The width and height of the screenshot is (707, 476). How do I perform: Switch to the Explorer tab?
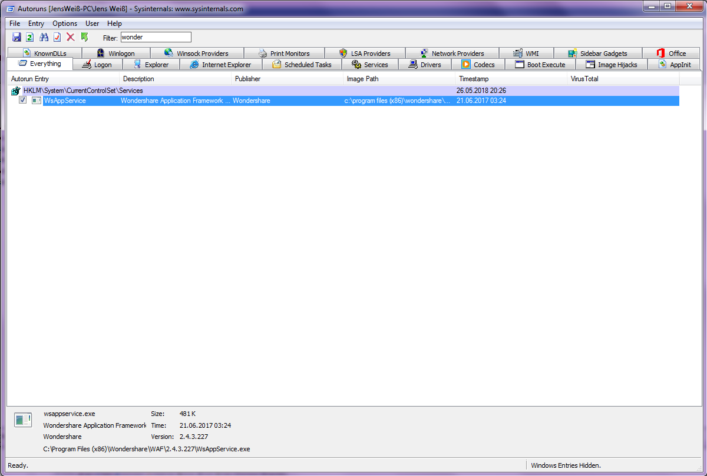coord(150,65)
